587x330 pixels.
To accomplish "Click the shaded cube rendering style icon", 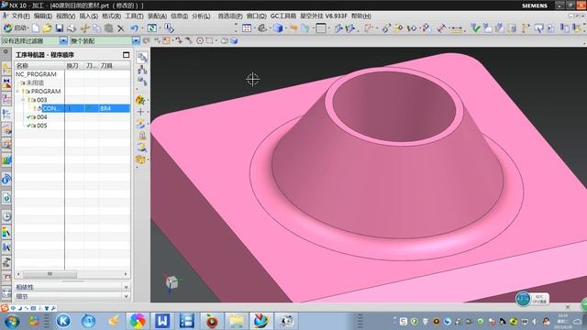I will pyautogui.click(x=278, y=28).
